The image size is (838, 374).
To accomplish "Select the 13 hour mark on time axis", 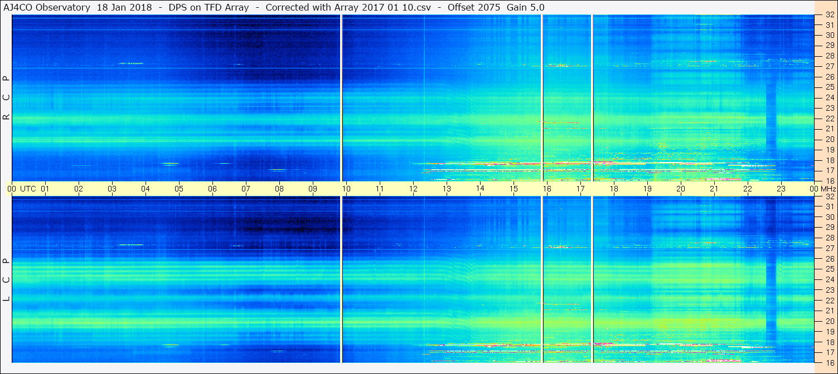I will coord(447,189).
